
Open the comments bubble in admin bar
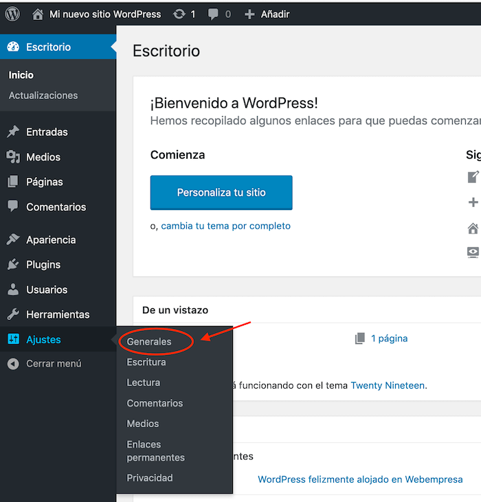click(x=213, y=14)
